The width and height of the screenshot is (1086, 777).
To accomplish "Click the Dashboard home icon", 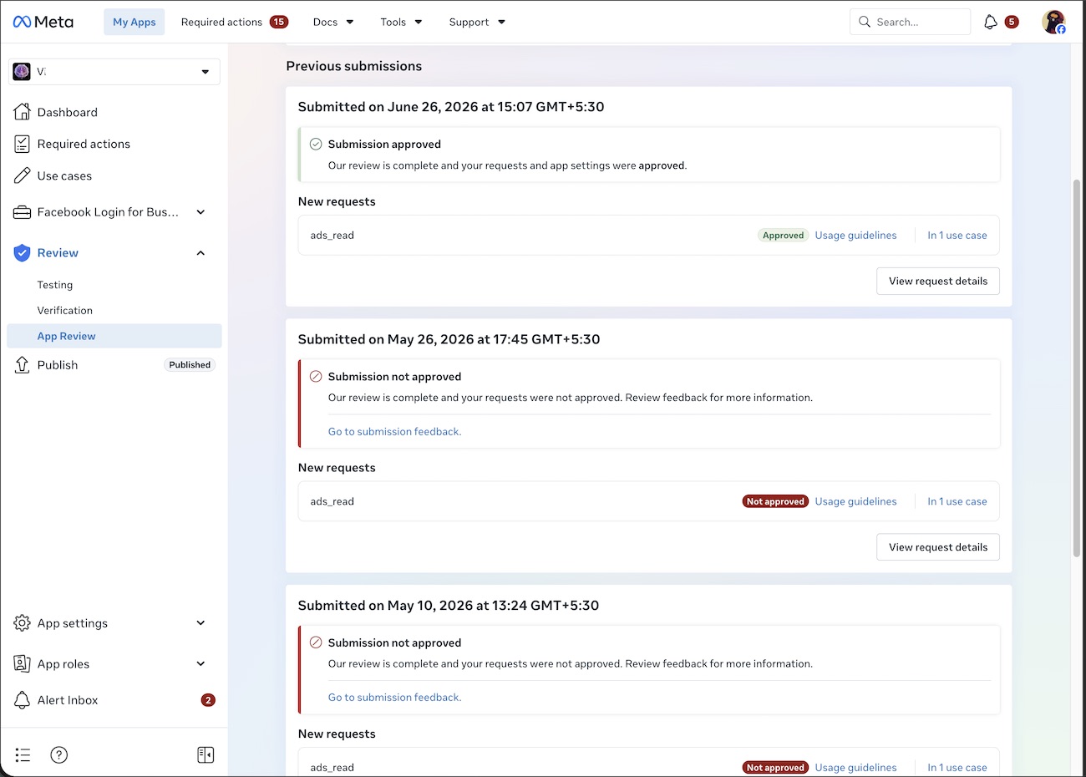I will (x=23, y=112).
